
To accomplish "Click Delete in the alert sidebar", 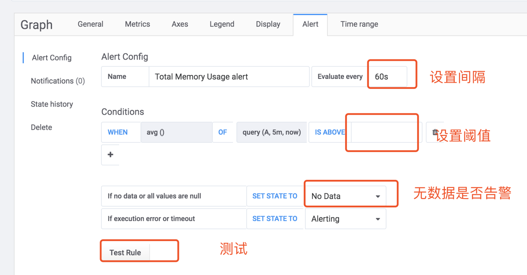I will click(x=41, y=127).
